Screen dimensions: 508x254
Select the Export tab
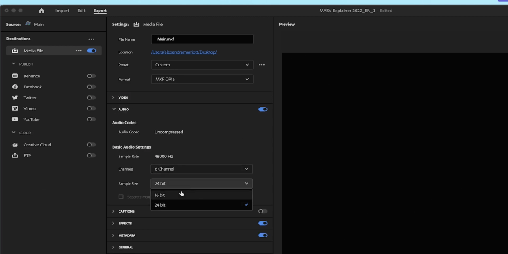[100, 11]
